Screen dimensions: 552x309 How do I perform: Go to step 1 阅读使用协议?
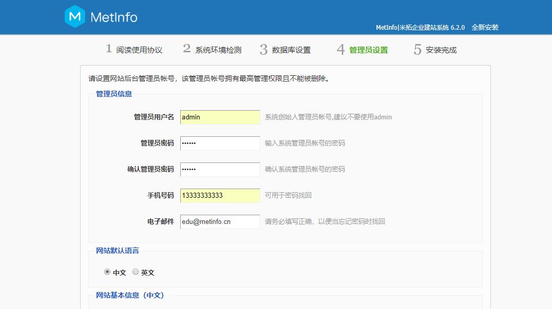[134, 50]
